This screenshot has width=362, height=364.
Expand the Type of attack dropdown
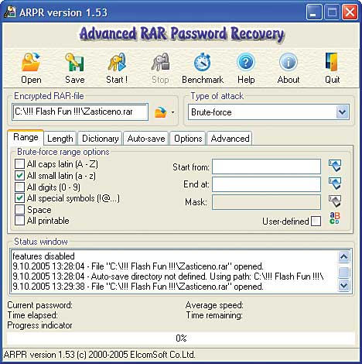342,112
